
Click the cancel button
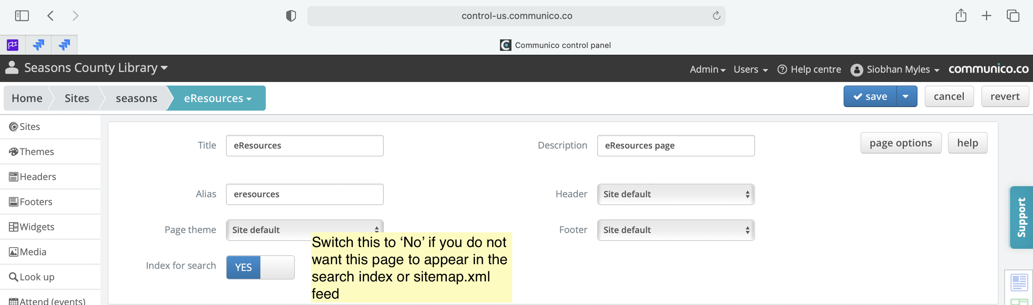pos(949,97)
